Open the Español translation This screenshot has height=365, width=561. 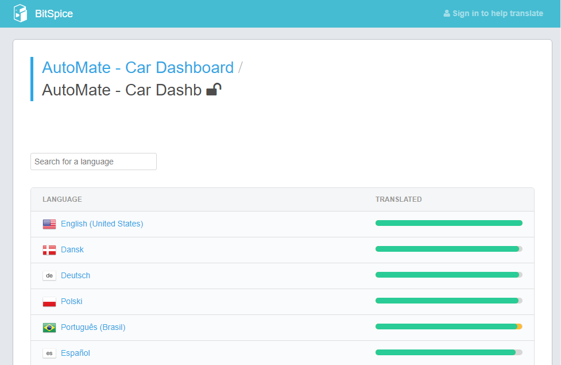[x=75, y=353]
